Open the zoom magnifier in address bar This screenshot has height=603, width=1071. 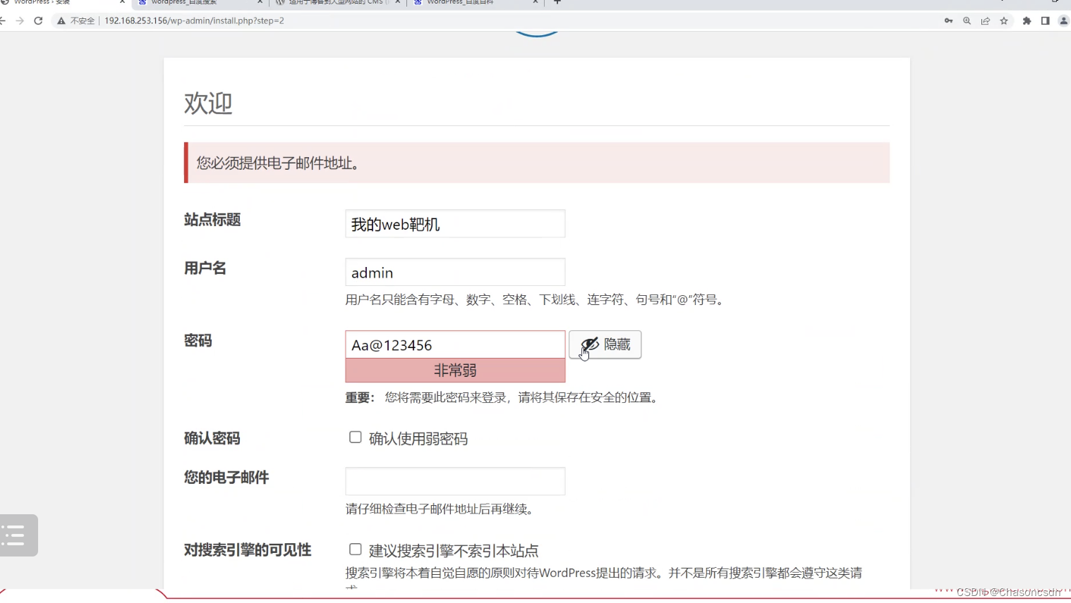click(967, 21)
